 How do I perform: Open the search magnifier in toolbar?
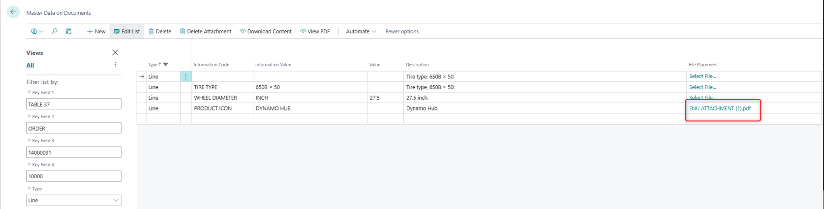pyautogui.click(x=55, y=31)
